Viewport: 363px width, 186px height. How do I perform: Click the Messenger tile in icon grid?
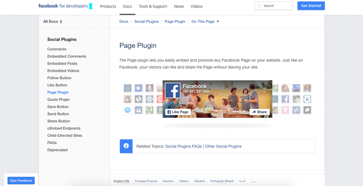[x=128, y=110]
